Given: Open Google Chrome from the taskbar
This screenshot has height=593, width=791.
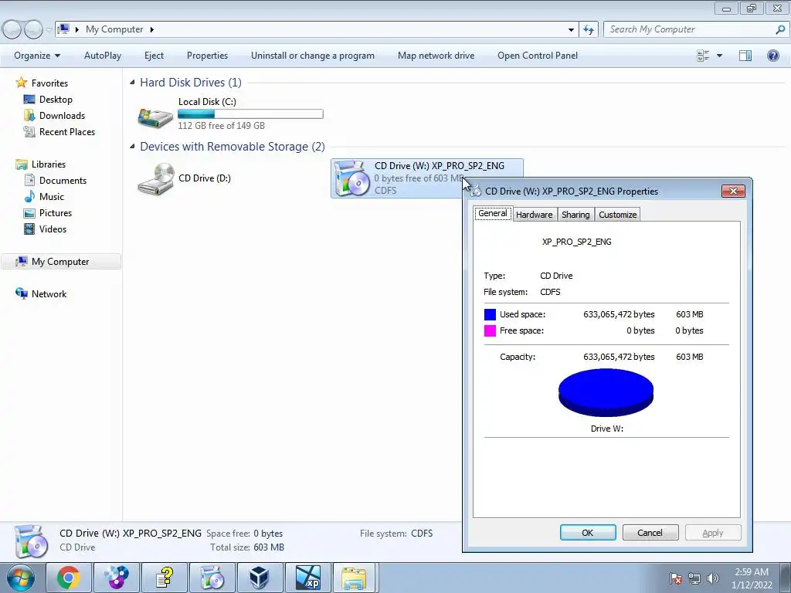Looking at the screenshot, I should pyautogui.click(x=69, y=578).
